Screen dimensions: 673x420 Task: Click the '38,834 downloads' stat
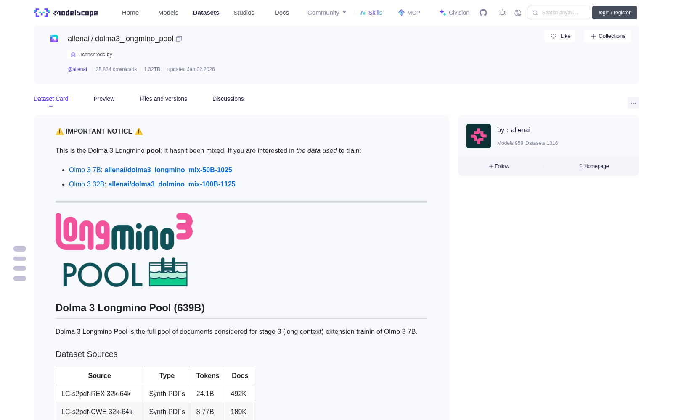point(116,69)
